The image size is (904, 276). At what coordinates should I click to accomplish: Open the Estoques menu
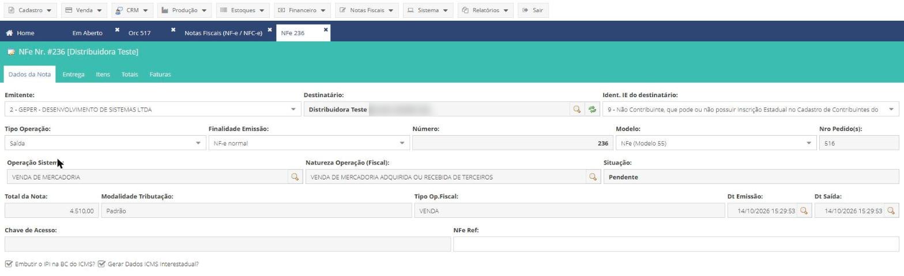[x=243, y=10]
